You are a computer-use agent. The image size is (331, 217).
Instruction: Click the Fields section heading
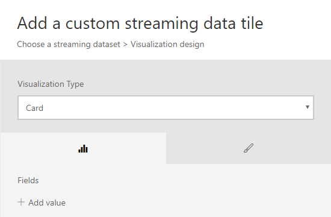(x=28, y=180)
